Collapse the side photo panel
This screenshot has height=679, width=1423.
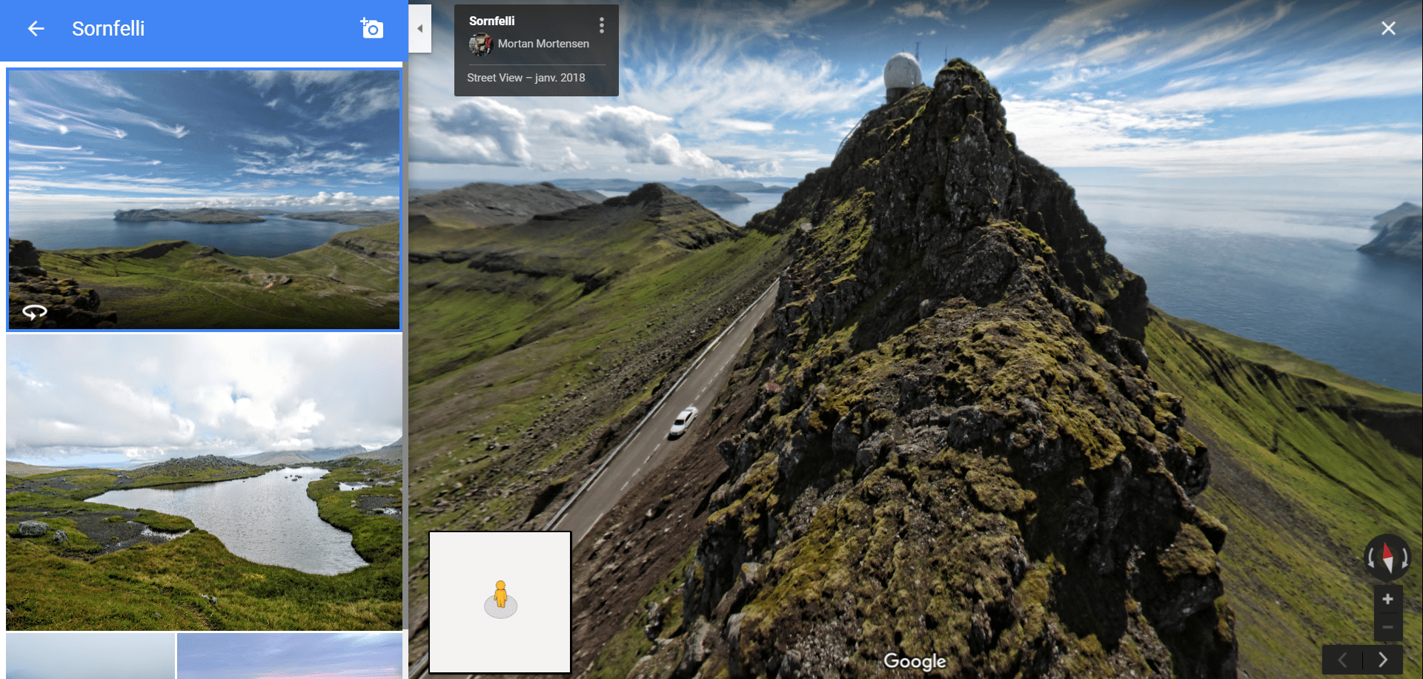click(x=419, y=28)
